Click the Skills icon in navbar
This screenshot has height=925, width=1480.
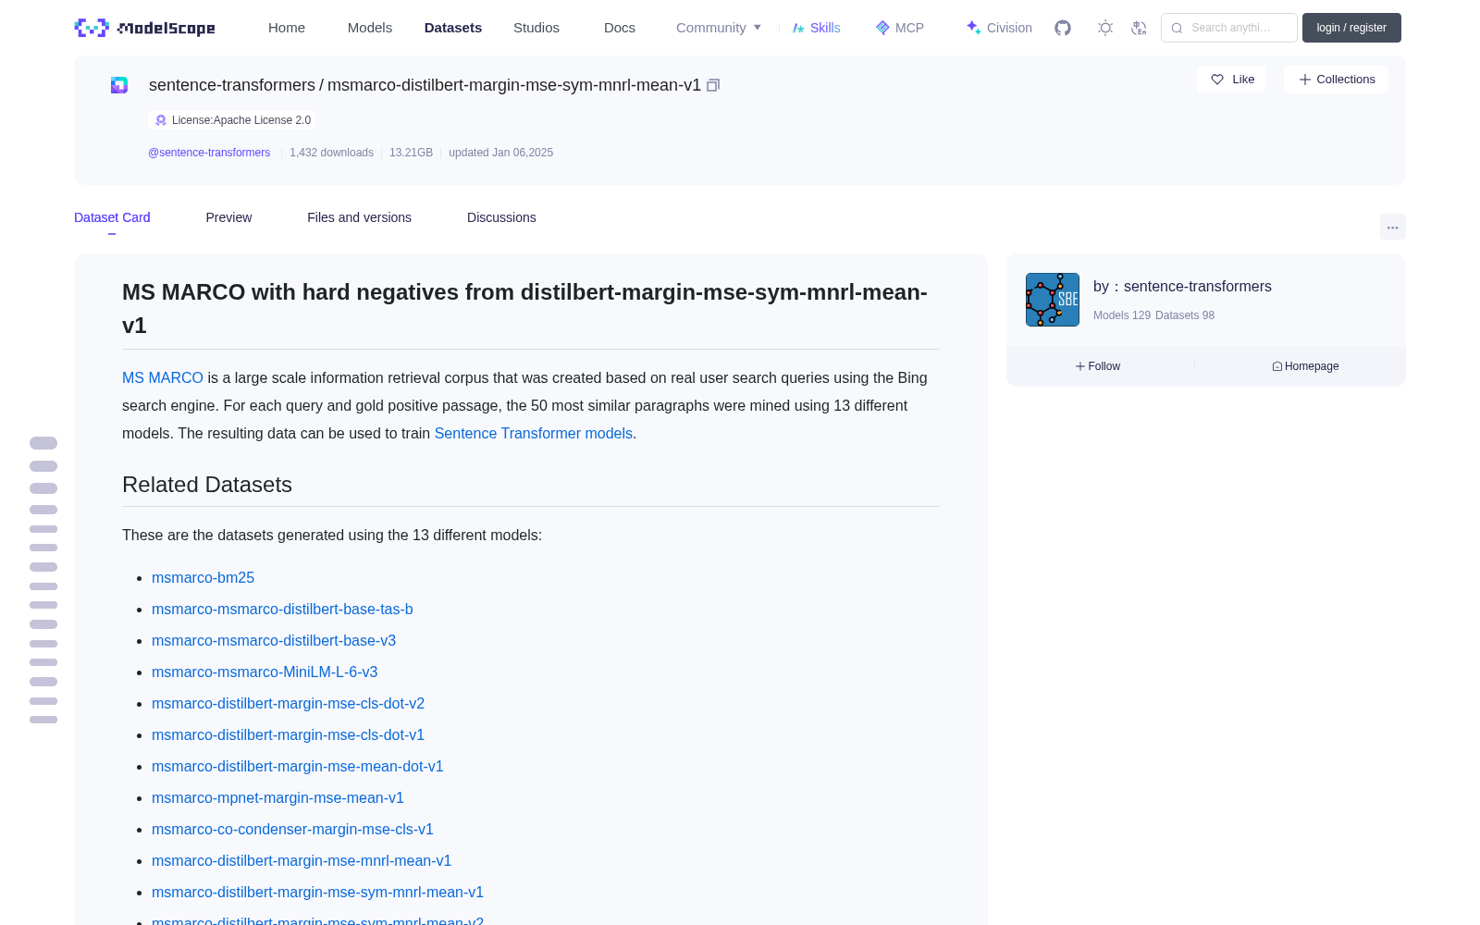798,28
